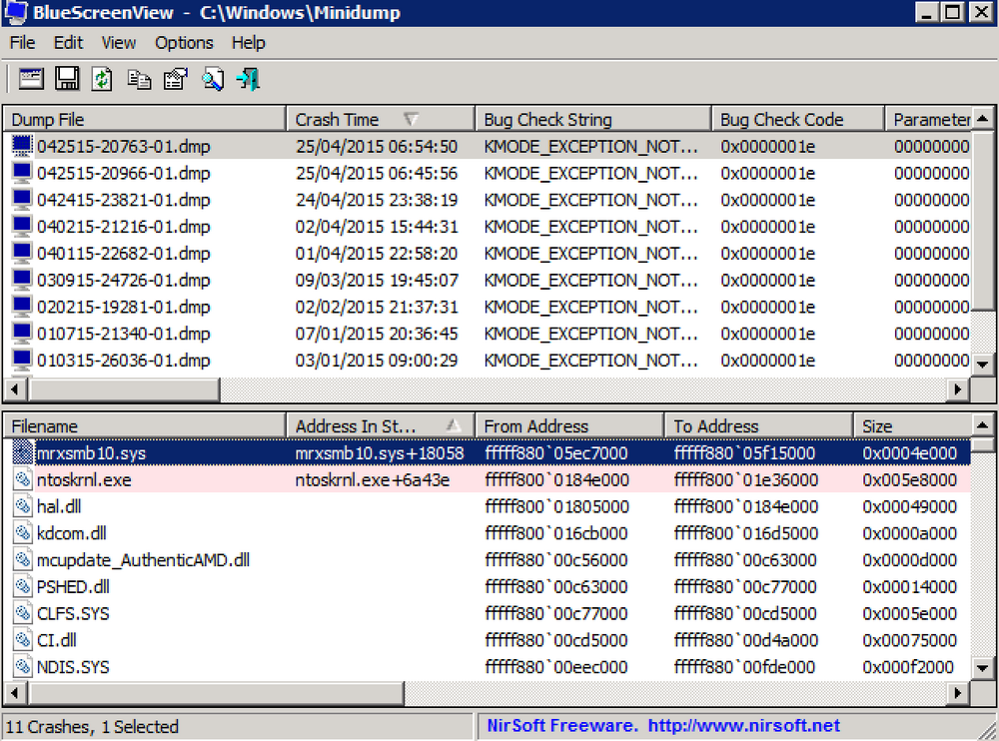Click the CLFS.SYS file icon
The width and height of the screenshot is (999, 741).
tap(22, 613)
